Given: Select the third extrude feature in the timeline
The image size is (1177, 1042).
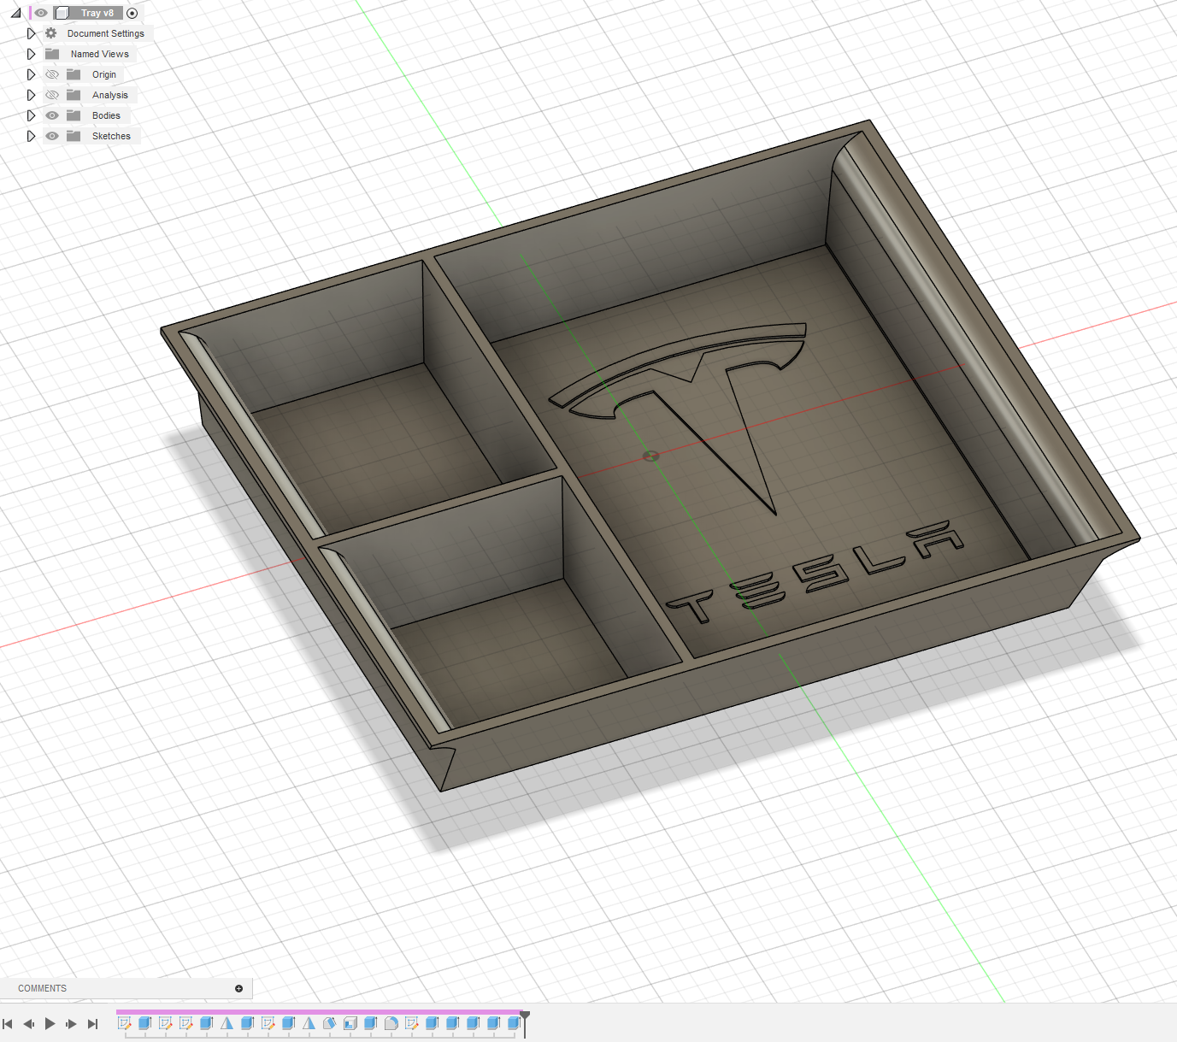Looking at the screenshot, I should click(x=248, y=1023).
